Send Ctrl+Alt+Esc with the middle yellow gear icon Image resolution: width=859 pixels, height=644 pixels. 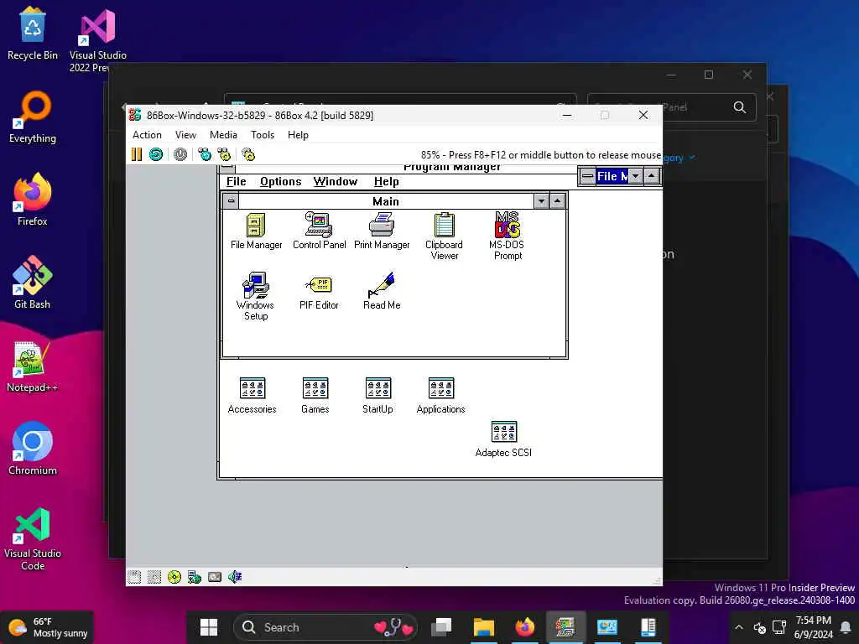[224, 154]
